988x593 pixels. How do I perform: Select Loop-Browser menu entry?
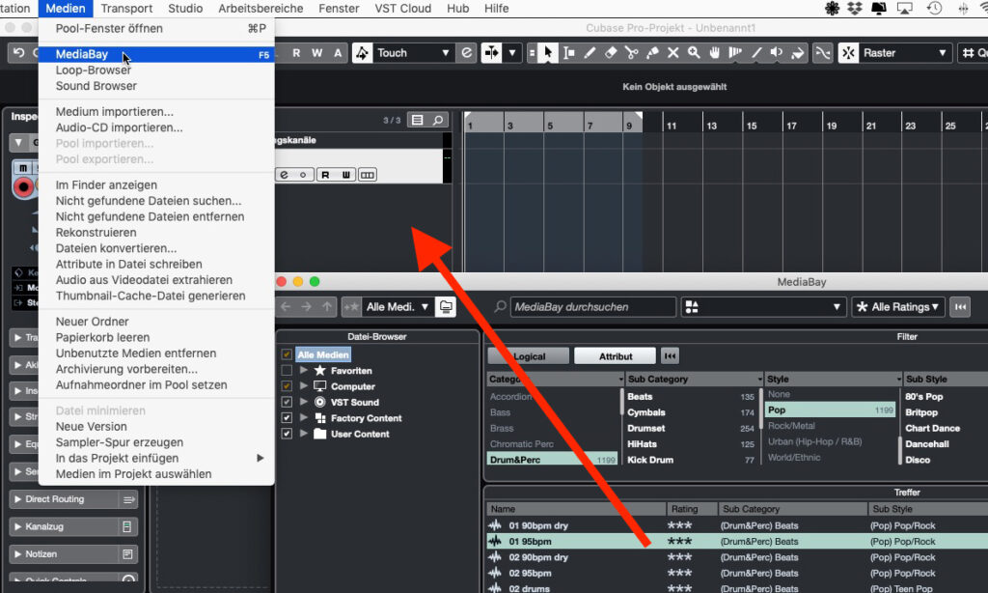point(156,71)
